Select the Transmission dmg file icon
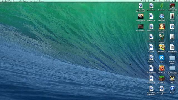Screen dimensions: 178x100 point(172,47)
